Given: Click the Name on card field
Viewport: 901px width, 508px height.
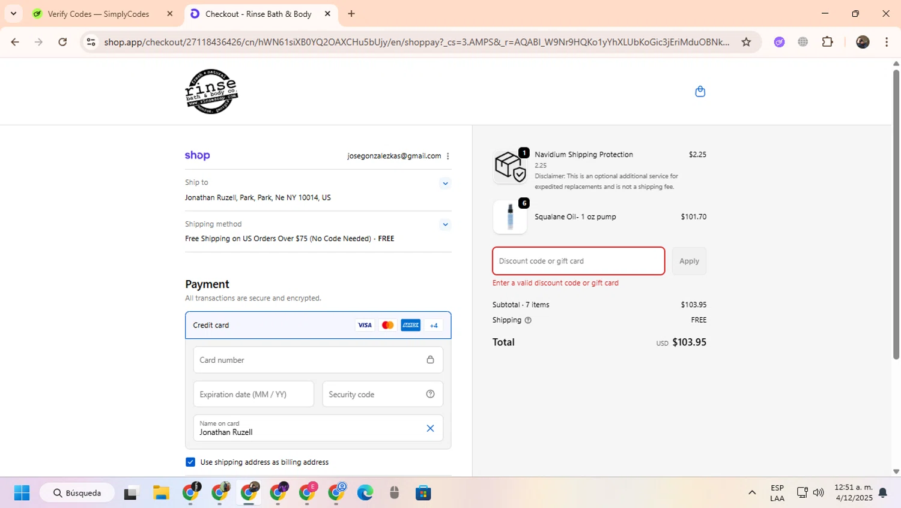Looking at the screenshot, I should pyautogui.click(x=318, y=428).
